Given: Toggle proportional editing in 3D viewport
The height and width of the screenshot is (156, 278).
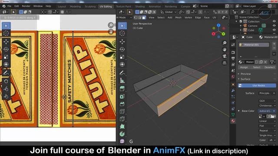Looking at the screenshot, I should 200,12.
